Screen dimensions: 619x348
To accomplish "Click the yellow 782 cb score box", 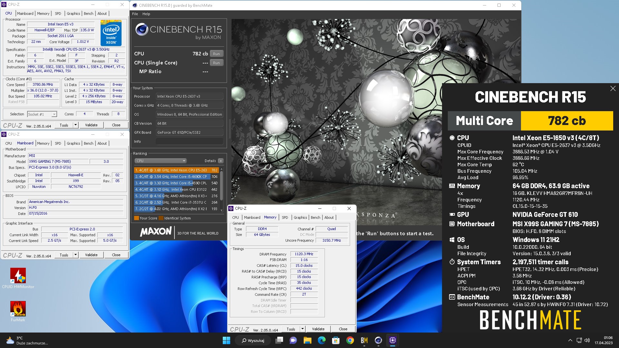I will coord(567,121).
